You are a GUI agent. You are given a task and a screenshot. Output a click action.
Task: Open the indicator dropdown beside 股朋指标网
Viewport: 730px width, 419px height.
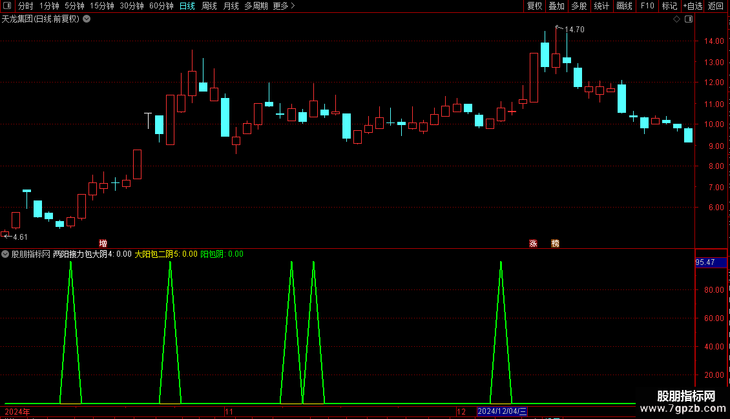pos(5,254)
